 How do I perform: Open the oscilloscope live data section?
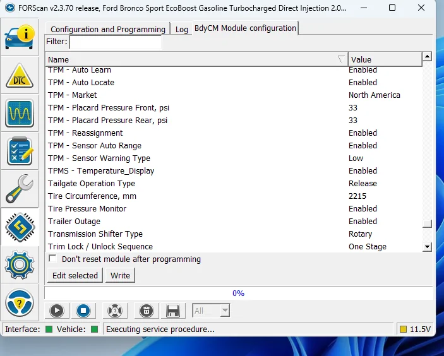click(x=20, y=114)
